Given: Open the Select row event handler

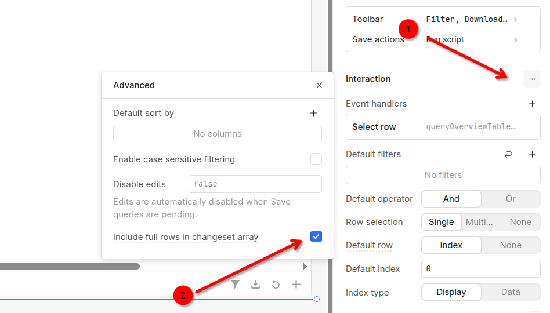Looking at the screenshot, I should coord(443,127).
